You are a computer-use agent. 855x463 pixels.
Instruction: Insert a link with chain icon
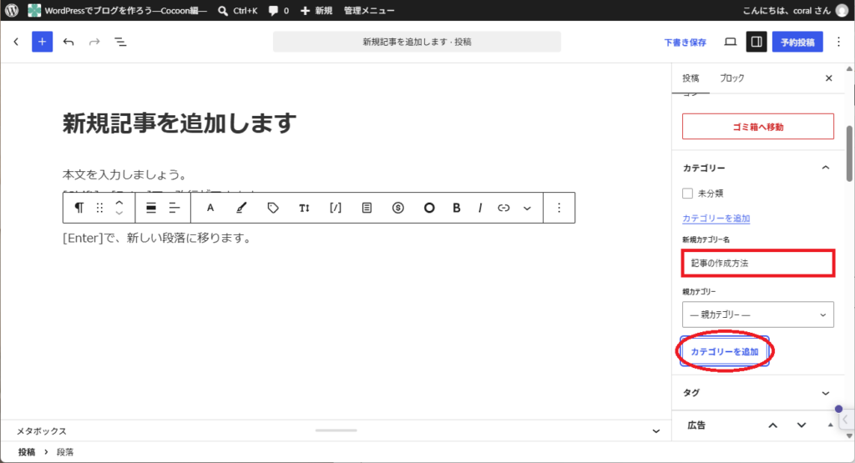503,208
